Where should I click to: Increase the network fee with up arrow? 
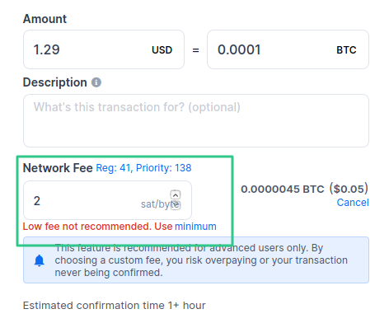176,194
